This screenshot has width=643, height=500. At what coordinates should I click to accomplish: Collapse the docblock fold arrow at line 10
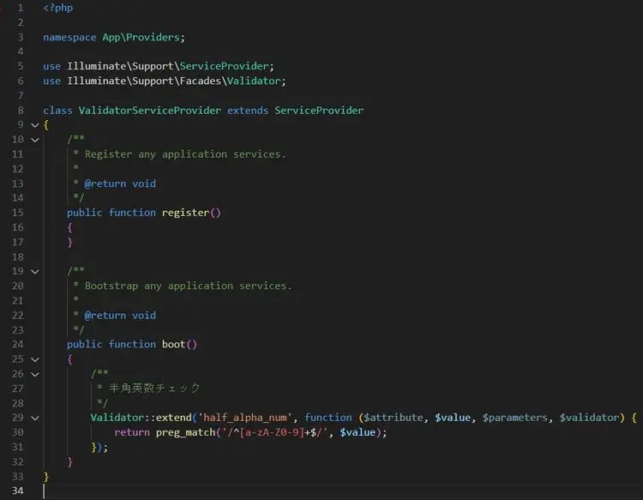tap(35, 140)
